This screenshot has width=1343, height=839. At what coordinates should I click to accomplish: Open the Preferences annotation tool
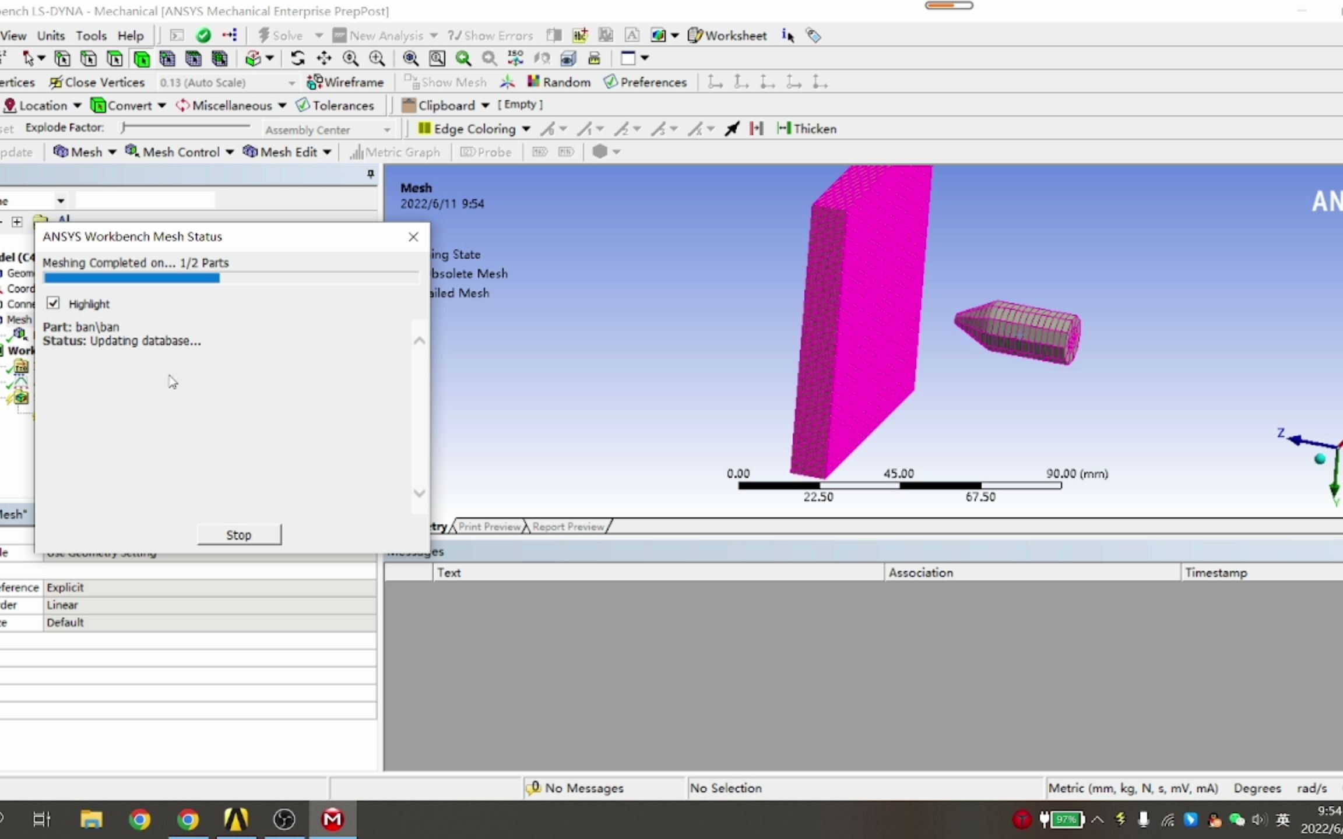tap(645, 82)
